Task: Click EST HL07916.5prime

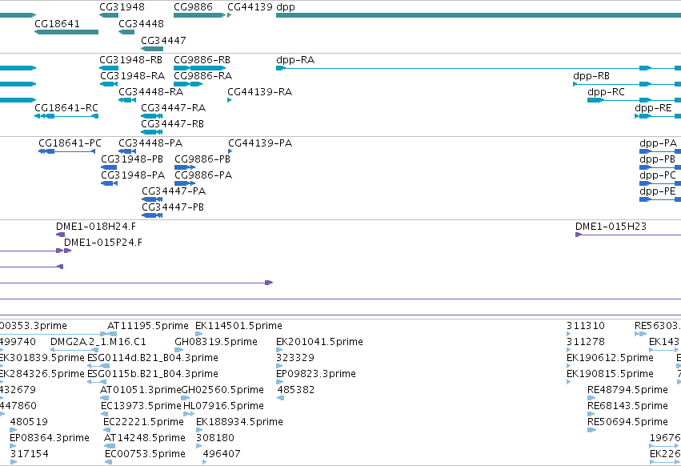Action: click(x=223, y=406)
